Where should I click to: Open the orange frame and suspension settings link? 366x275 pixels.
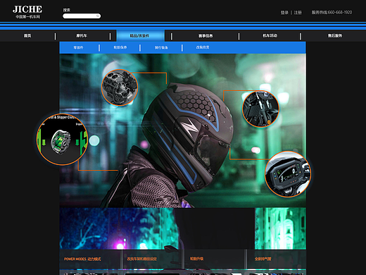pos(142,259)
